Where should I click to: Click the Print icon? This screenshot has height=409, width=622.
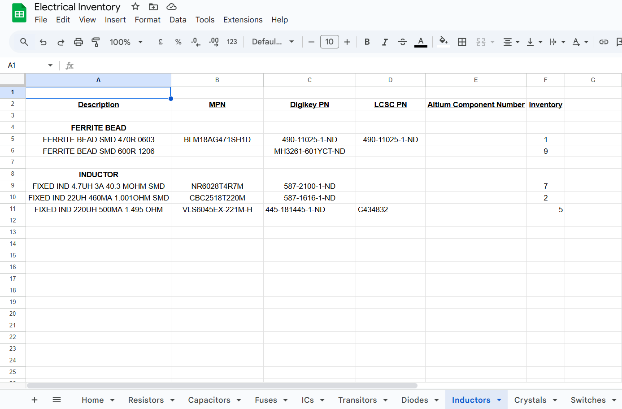coord(78,42)
